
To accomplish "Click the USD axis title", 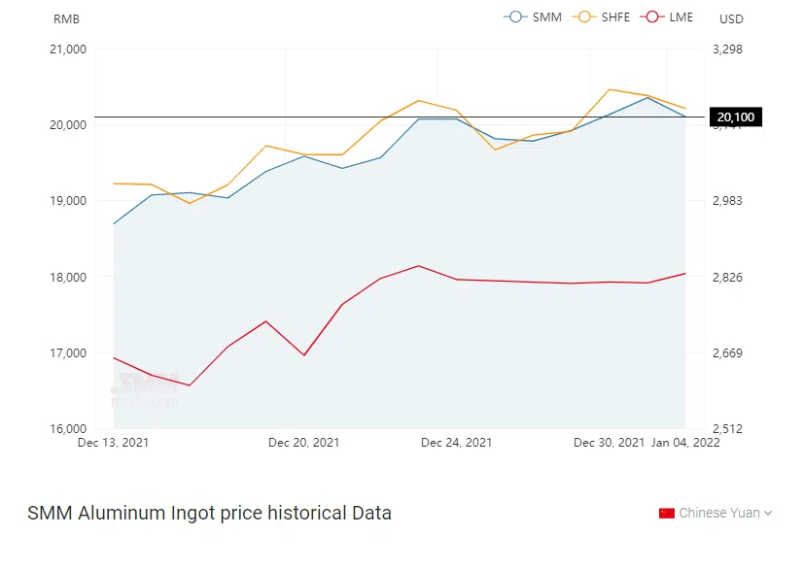I will [731, 19].
